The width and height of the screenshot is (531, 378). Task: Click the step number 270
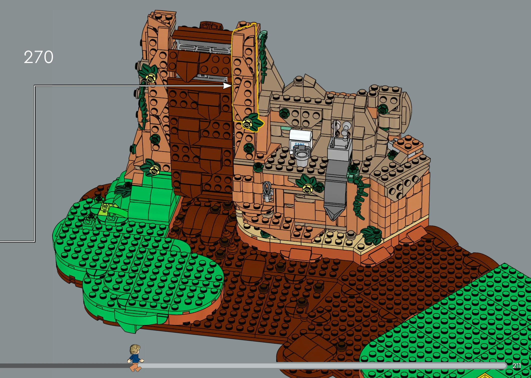(x=38, y=57)
